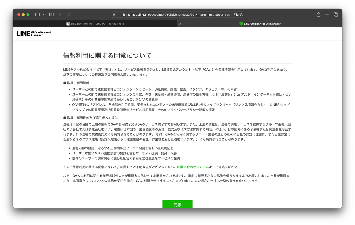Show the tab overview
The width and height of the screenshot is (355, 225).
pos(336,14)
